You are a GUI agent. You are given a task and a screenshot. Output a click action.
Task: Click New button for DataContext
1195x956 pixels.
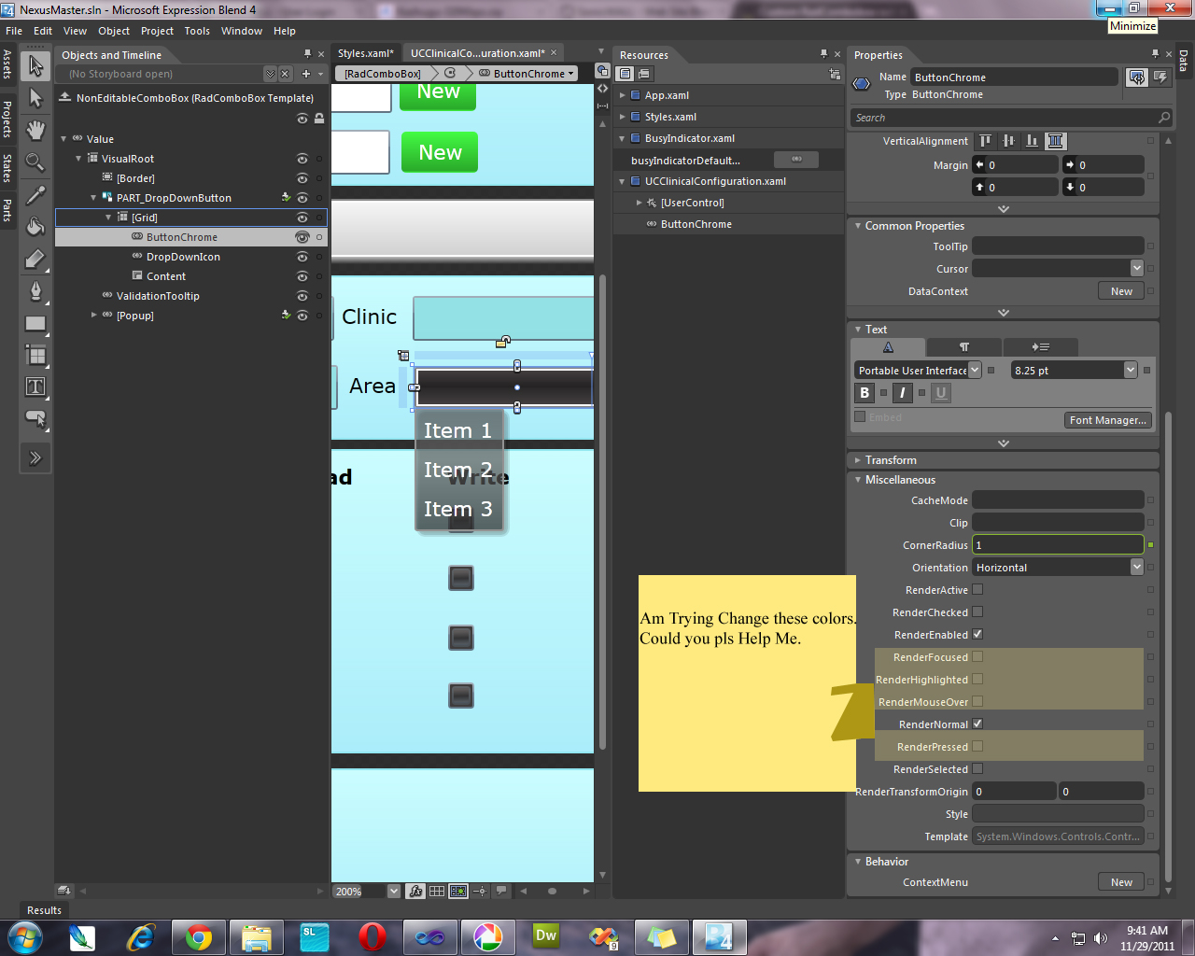pos(1121,291)
